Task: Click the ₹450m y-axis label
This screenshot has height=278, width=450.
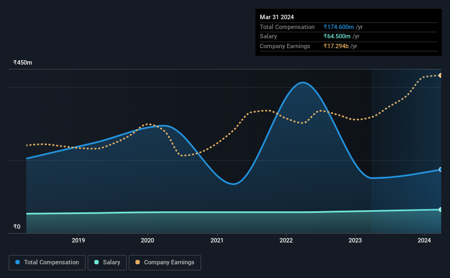Action: [x=22, y=62]
